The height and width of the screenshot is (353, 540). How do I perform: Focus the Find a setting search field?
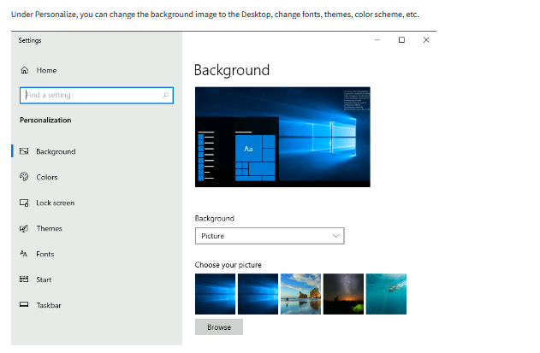pos(90,95)
